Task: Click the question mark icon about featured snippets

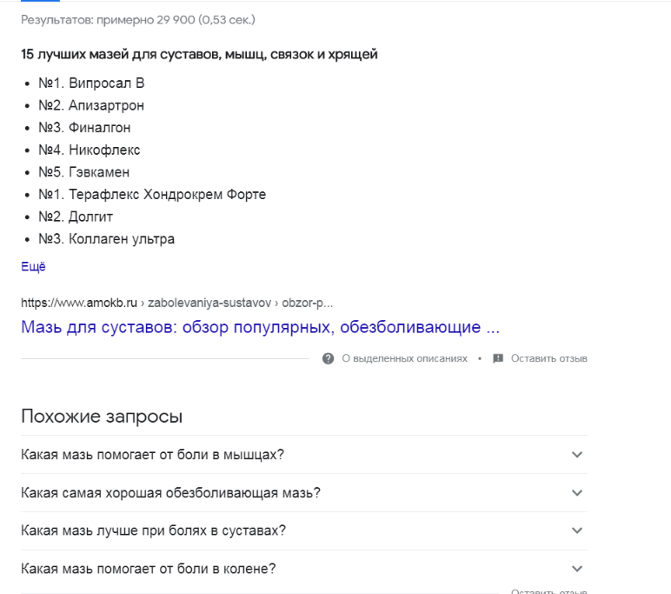Action: click(328, 358)
